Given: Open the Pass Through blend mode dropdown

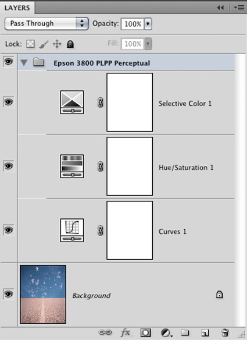Looking at the screenshot, I should tap(46, 23).
